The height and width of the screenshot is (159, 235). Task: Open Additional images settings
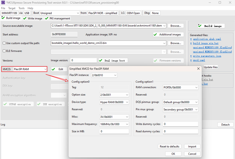(168, 34)
